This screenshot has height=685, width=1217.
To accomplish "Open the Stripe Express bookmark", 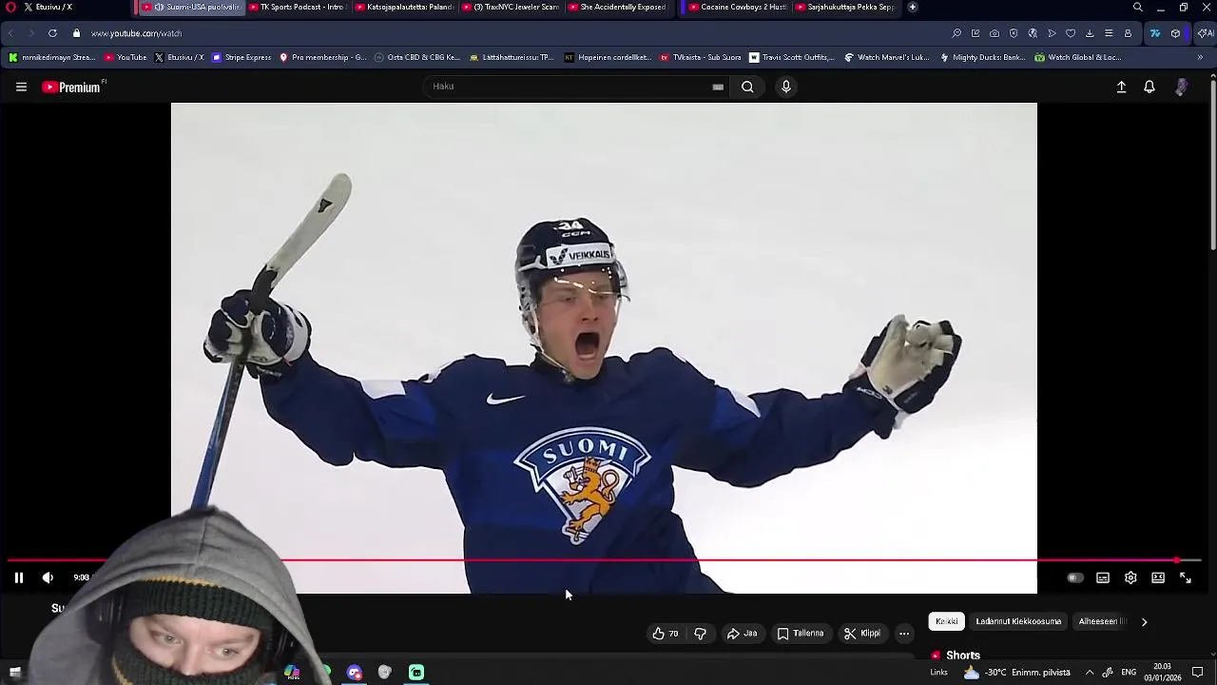I will pos(241,57).
